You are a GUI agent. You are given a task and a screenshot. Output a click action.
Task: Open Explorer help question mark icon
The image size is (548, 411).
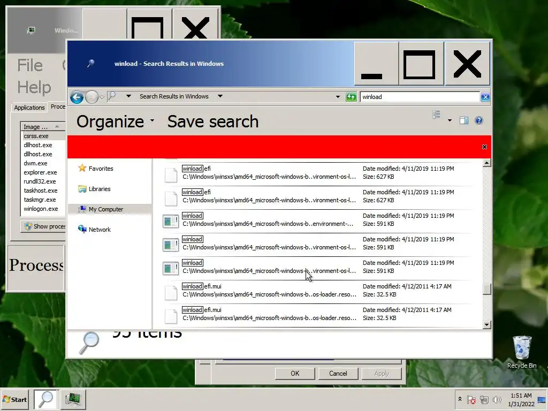pos(479,120)
